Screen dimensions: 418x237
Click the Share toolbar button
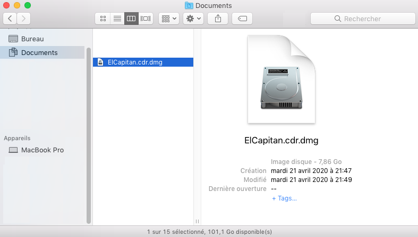pos(218,19)
